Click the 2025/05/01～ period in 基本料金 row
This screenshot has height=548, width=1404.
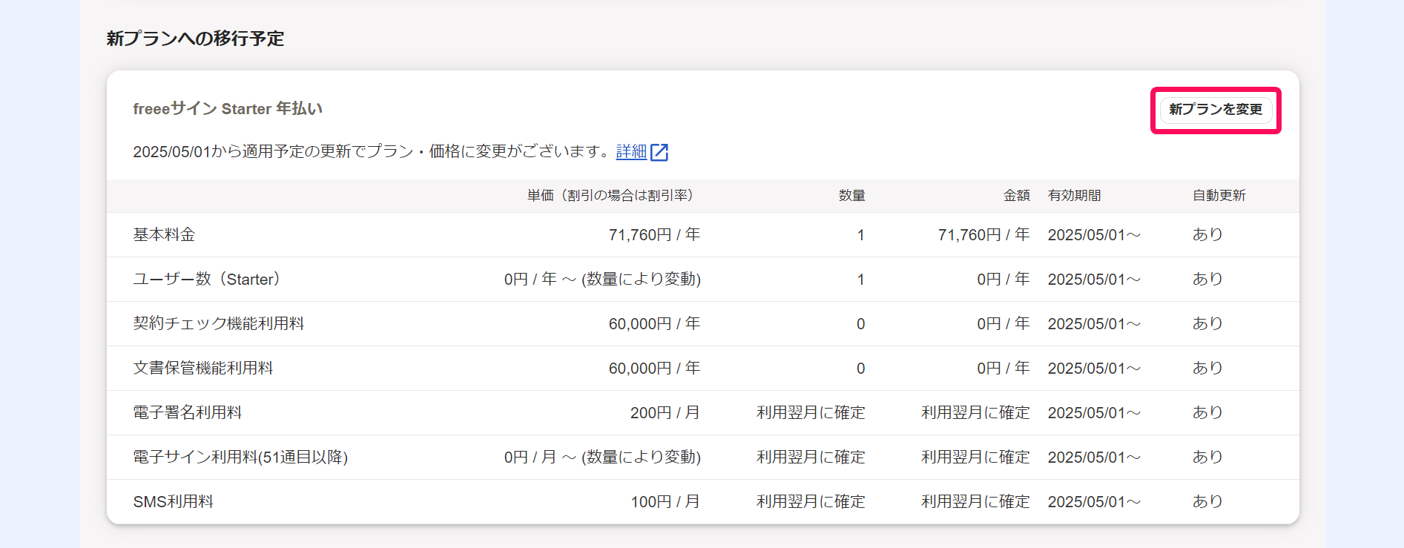1094,235
